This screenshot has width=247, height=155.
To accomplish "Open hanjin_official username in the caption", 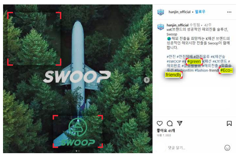I will click(x=178, y=25).
